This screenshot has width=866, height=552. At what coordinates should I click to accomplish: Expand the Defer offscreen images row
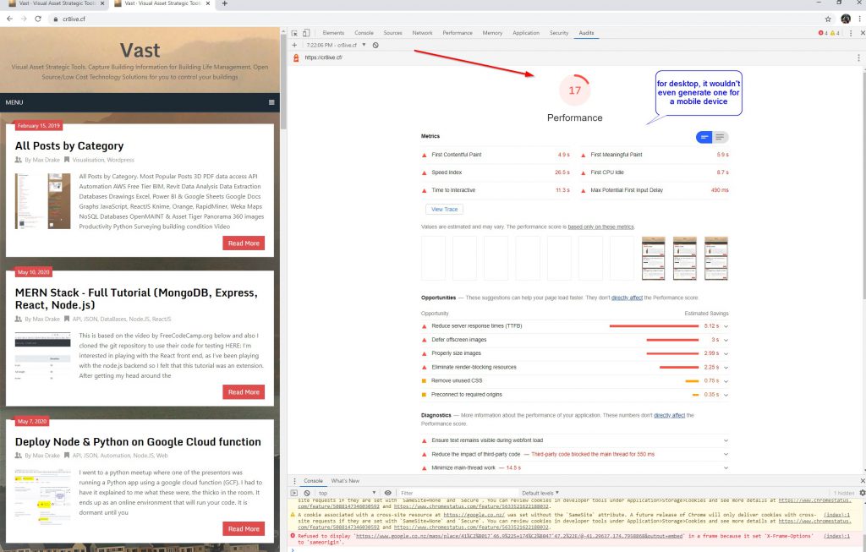[x=726, y=340]
